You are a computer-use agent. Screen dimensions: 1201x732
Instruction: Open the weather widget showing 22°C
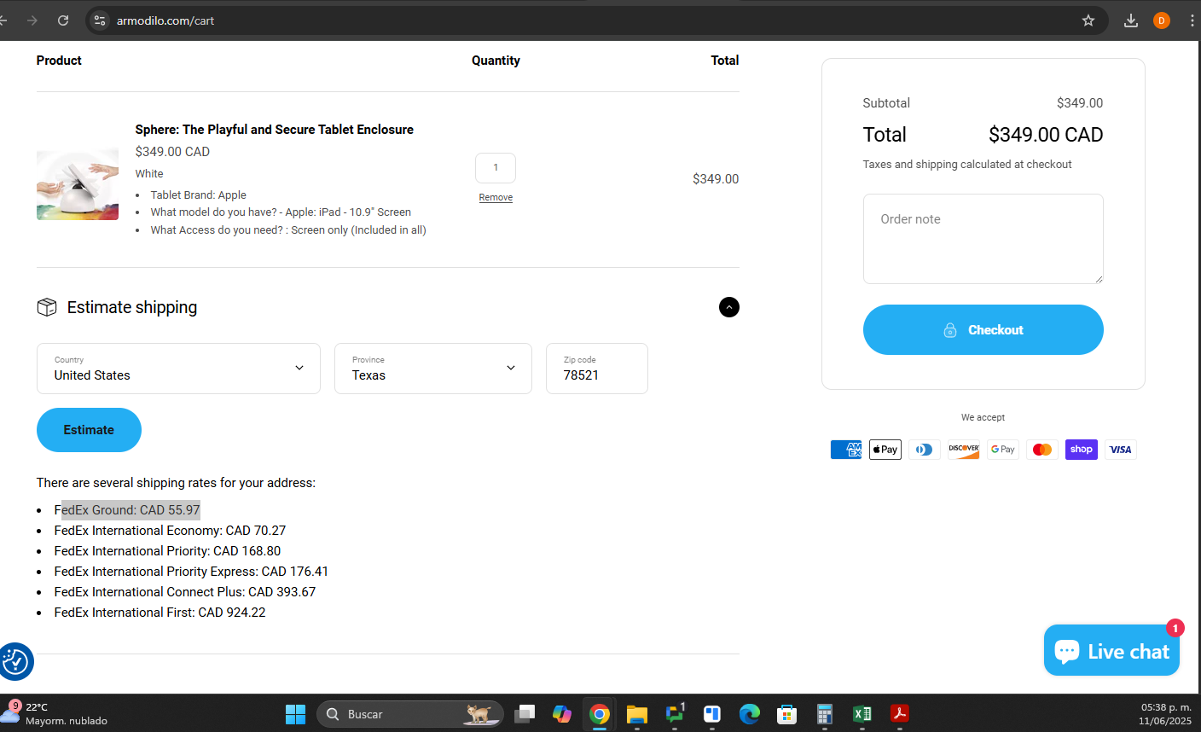tap(55, 714)
